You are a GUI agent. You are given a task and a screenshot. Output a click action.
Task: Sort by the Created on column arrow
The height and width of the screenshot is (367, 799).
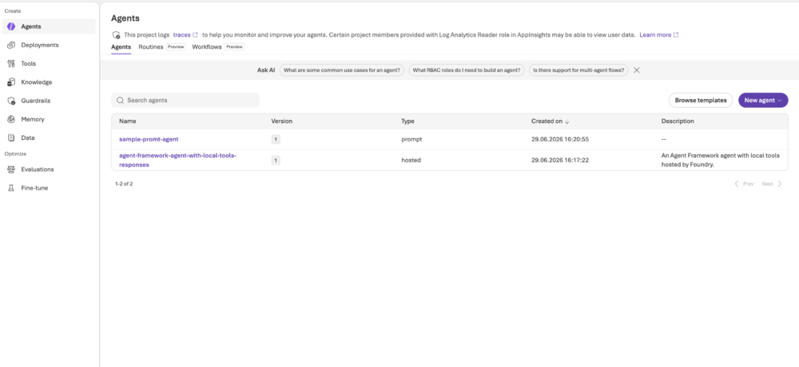click(x=567, y=122)
